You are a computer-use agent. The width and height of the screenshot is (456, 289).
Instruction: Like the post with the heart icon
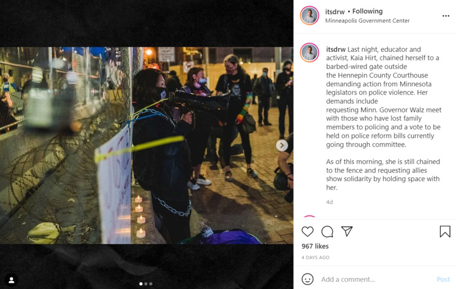[307, 231]
